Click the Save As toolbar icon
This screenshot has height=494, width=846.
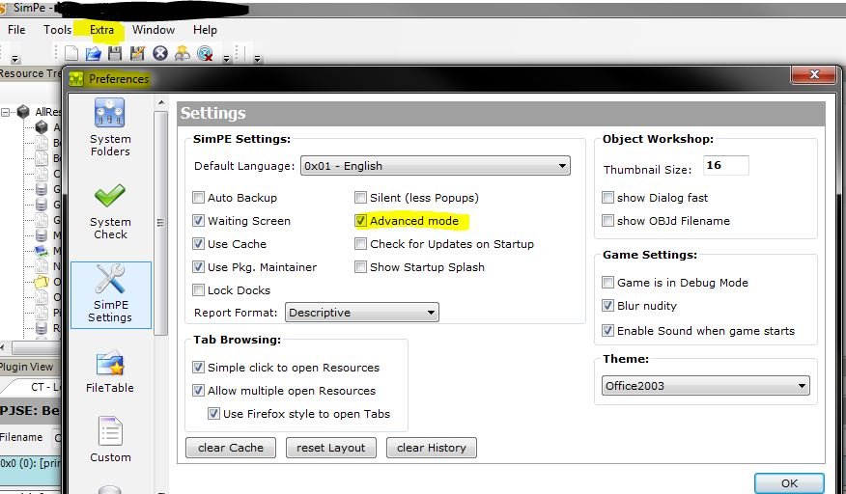click(137, 54)
